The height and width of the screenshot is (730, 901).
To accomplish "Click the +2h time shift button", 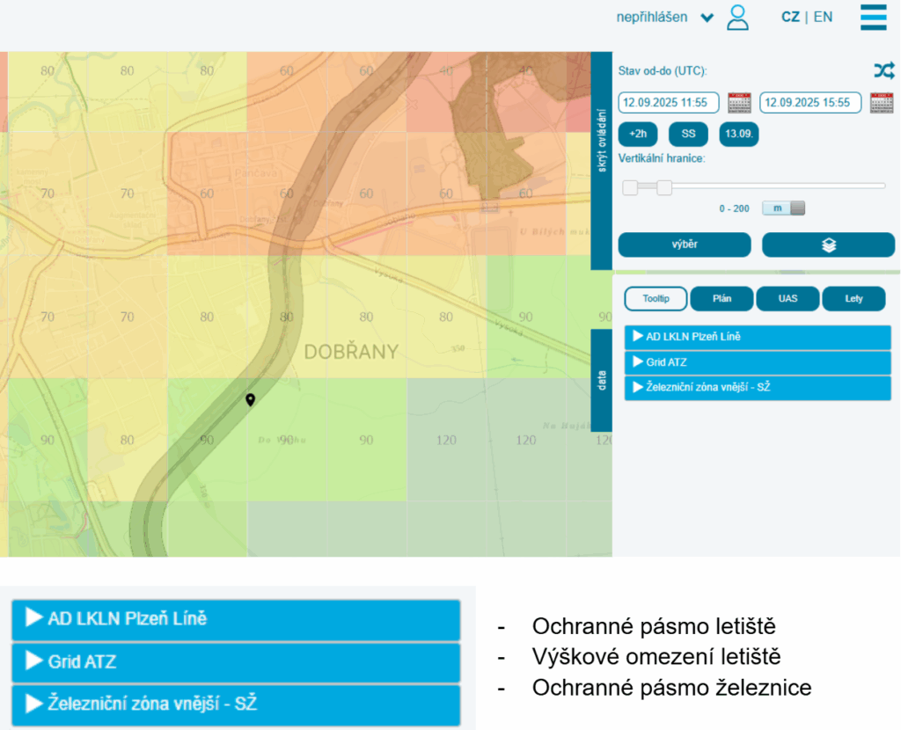I will coord(638,135).
